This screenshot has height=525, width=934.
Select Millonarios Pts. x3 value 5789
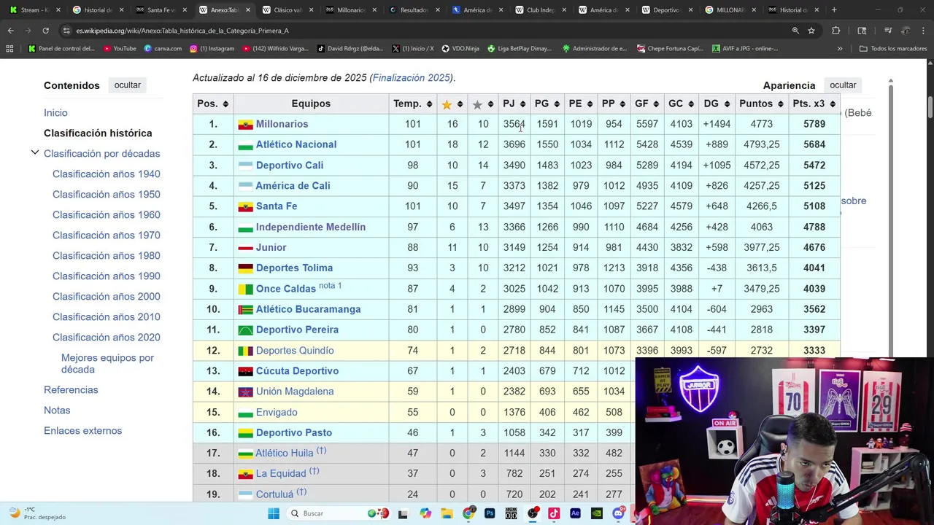[814, 124]
